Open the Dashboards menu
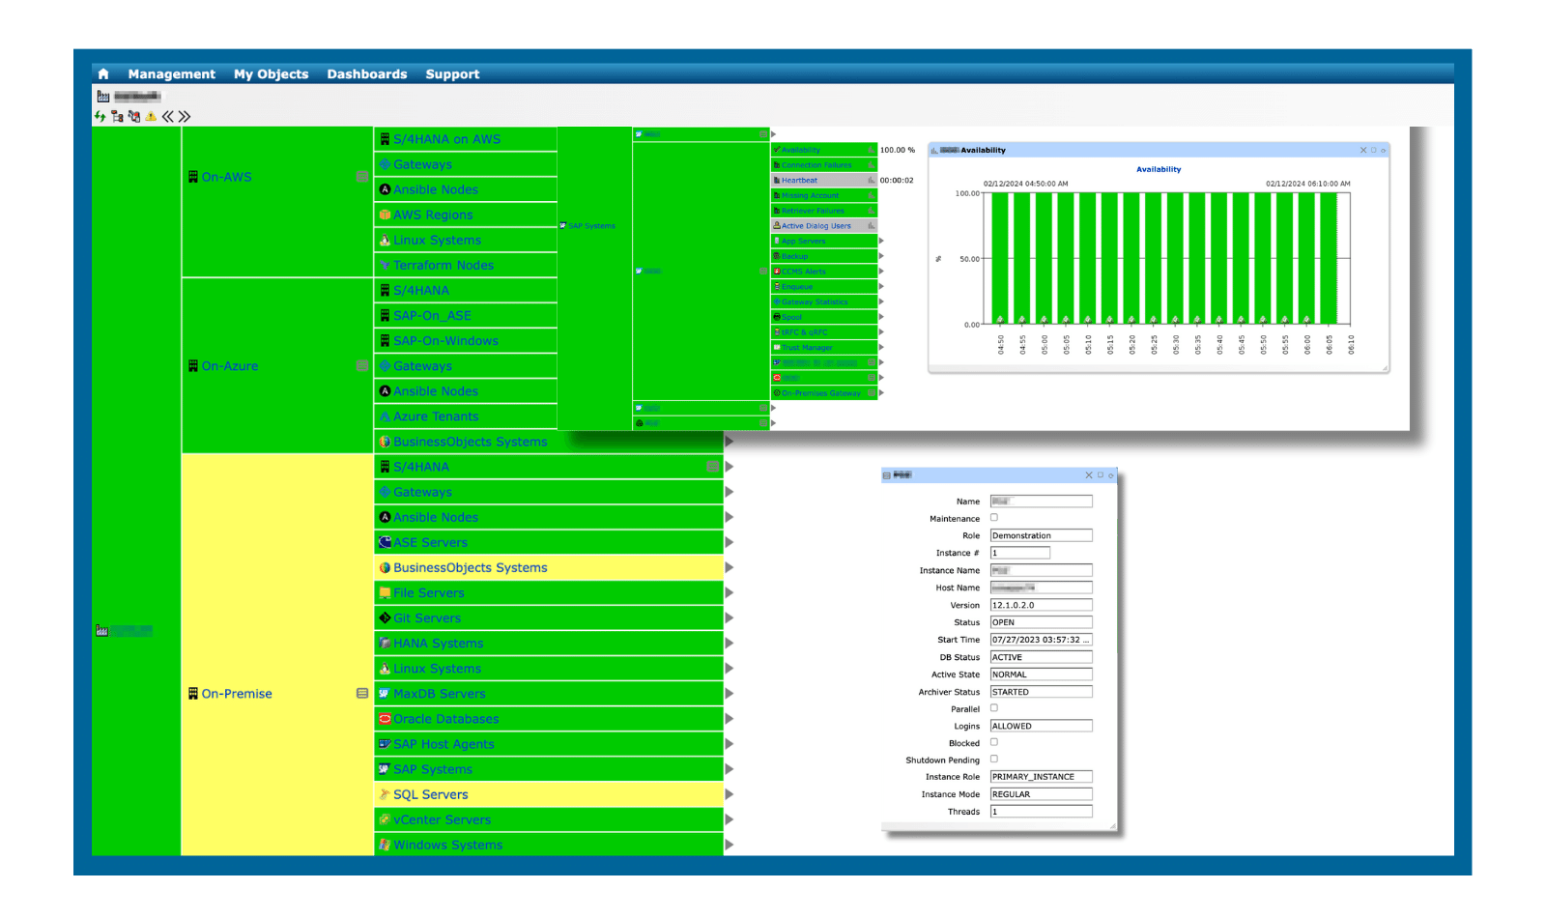The height and width of the screenshot is (918, 1546). (367, 73)
